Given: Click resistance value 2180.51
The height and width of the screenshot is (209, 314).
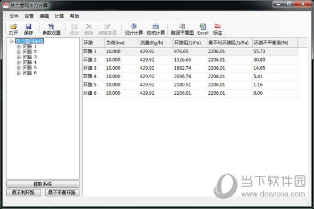Looking at the screenshot, I should [183, 85].
